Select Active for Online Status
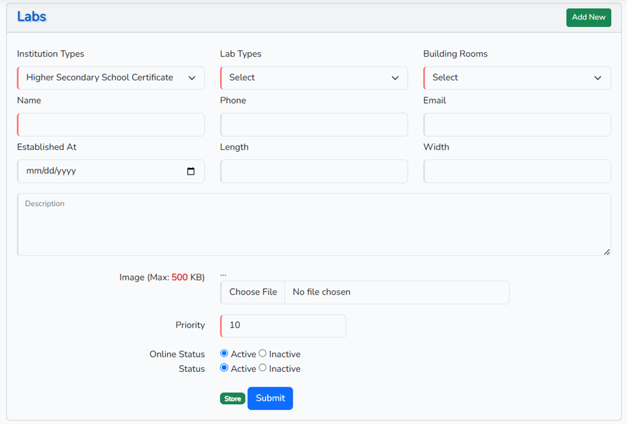The height and width of the screenshot is (424, 627). [224, 353]
